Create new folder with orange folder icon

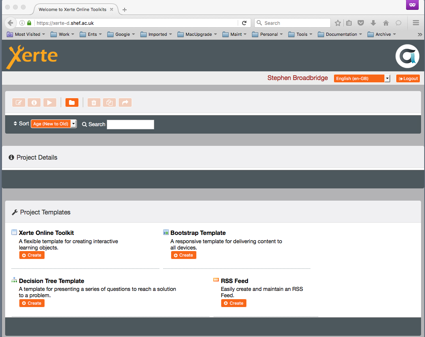coord(72,102)
